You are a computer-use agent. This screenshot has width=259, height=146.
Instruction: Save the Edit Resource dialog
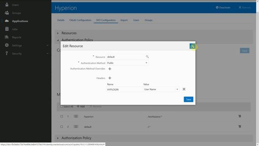(x=189, y=99)
